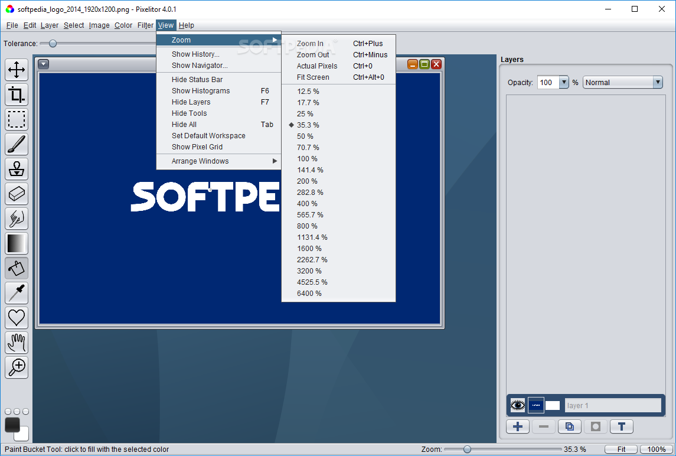Viewport: 676px width, 456px height.
Task: Adjust the Tolerance slider handle
Action: point(53,44)
